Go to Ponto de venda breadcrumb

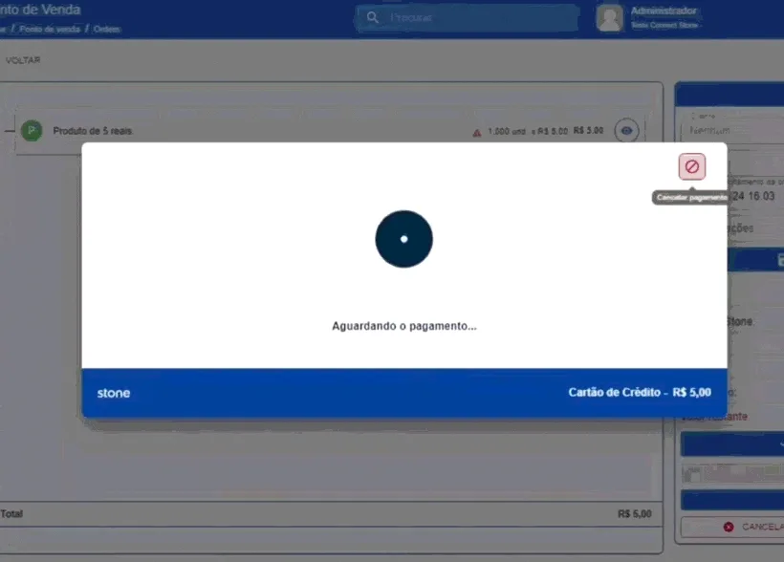click(x=50, y=29)
